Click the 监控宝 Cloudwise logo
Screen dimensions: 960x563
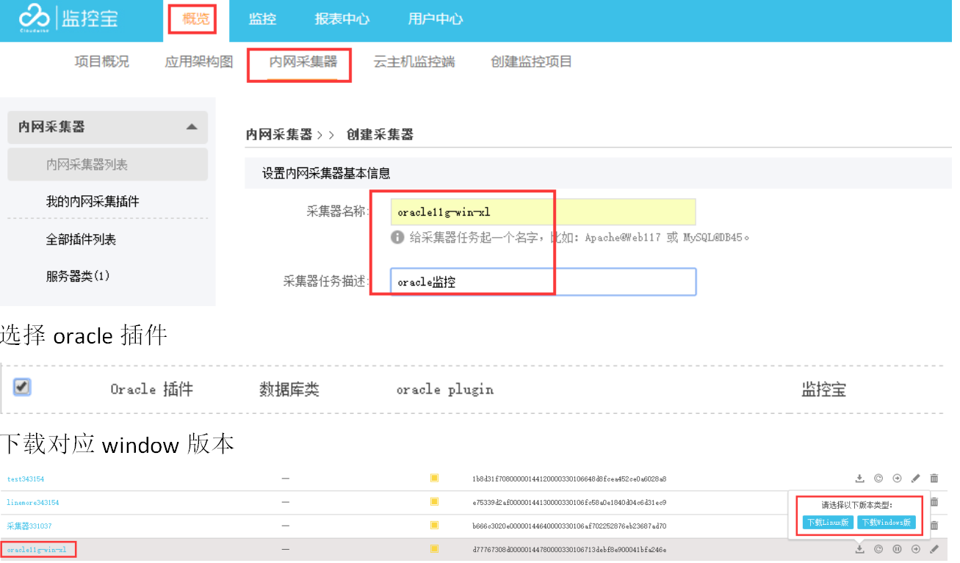click(68, 18)
